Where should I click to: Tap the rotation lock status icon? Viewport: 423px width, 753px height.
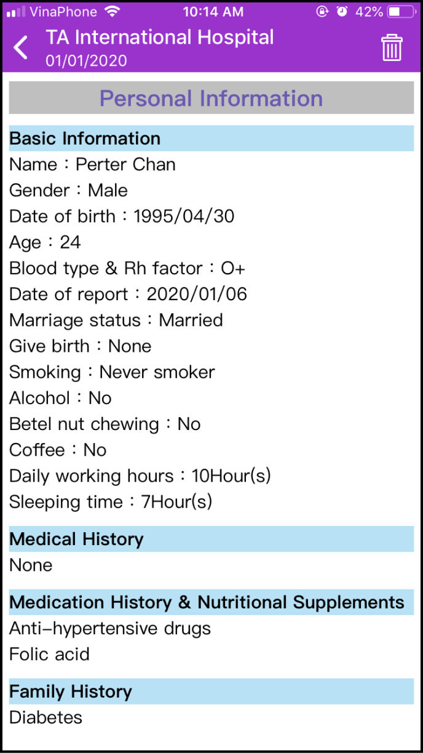click(x=322, y=12)
